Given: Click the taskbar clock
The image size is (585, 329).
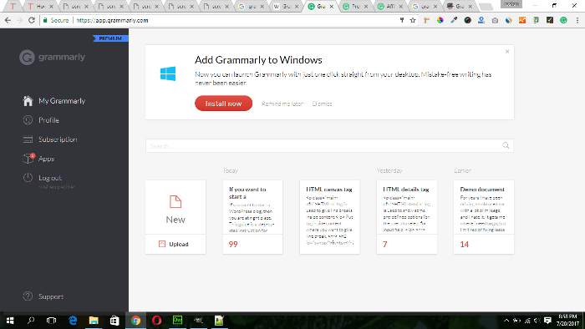Looking at the screenshot, I should (567, 320).
